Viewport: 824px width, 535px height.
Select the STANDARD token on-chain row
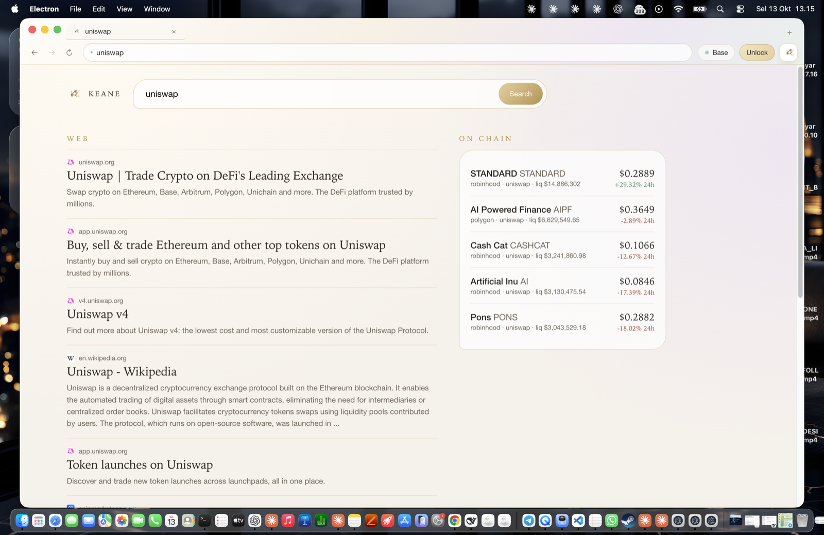562,178
